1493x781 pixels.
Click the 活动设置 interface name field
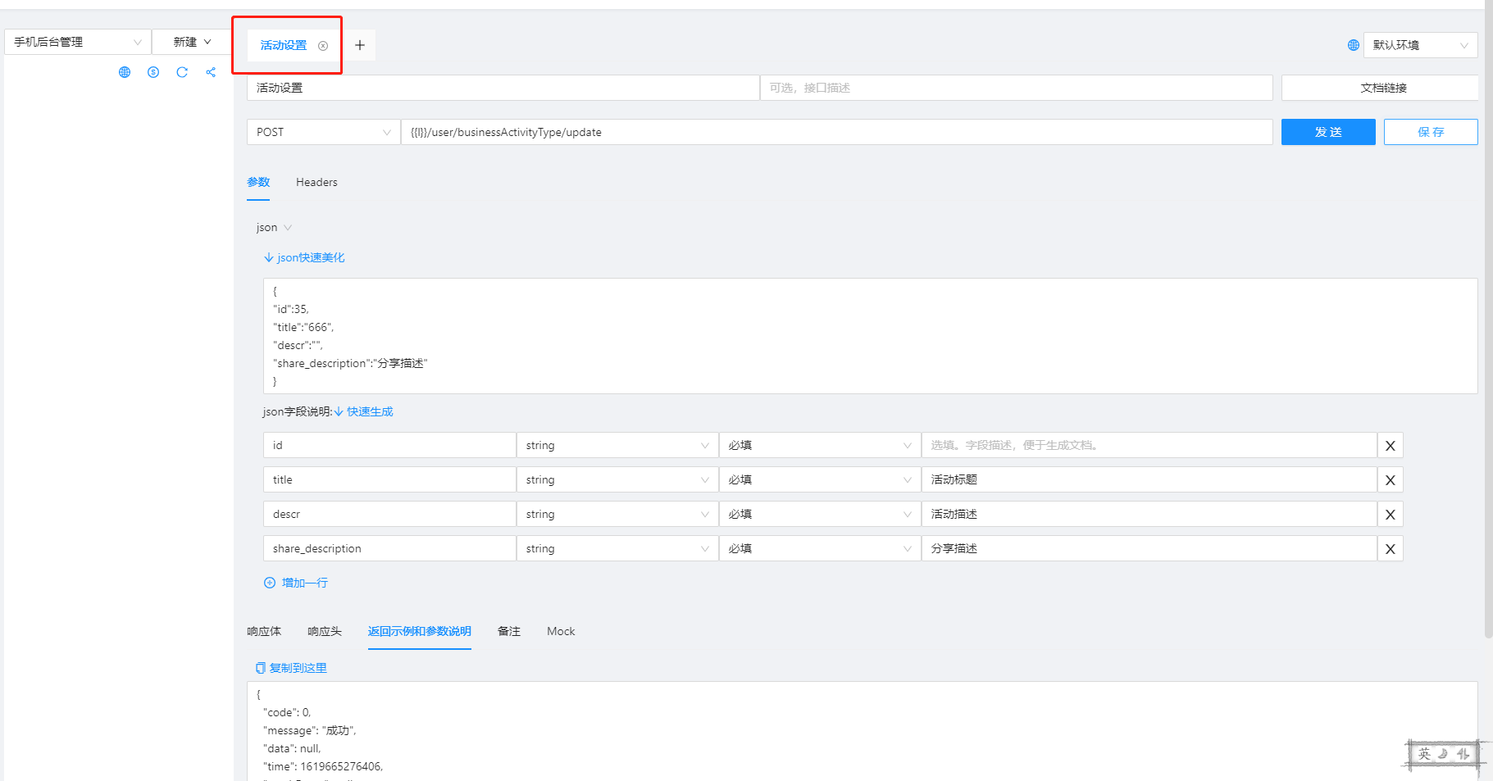pyautogui.click(x=503, y=88)
